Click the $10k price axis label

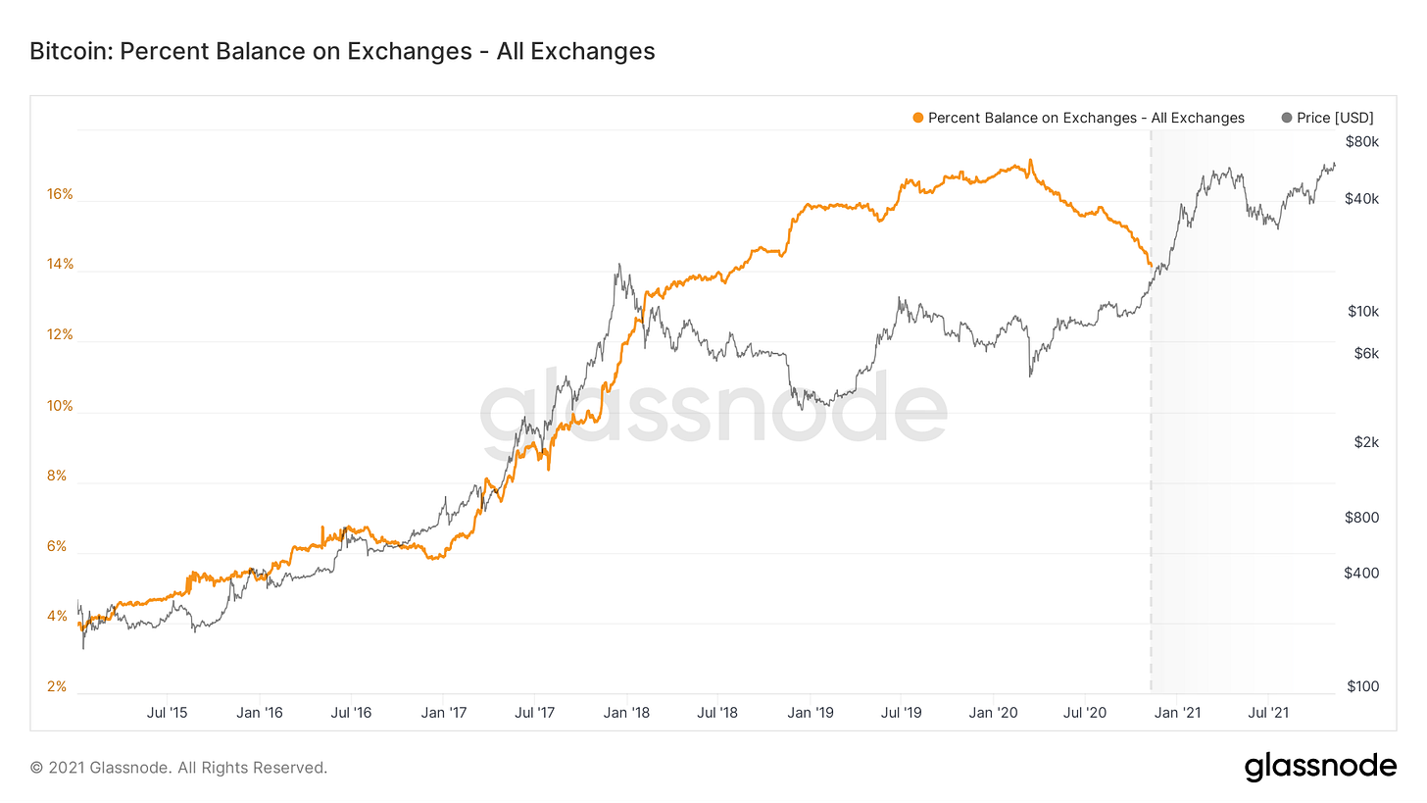1363,312
